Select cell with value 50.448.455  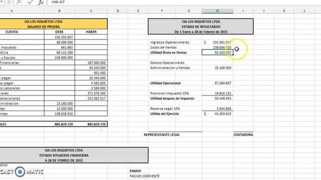pyautogui.click(x=217, y=98)
